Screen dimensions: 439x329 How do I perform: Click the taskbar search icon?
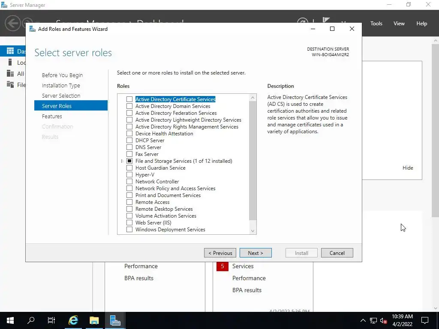point(31,320)
